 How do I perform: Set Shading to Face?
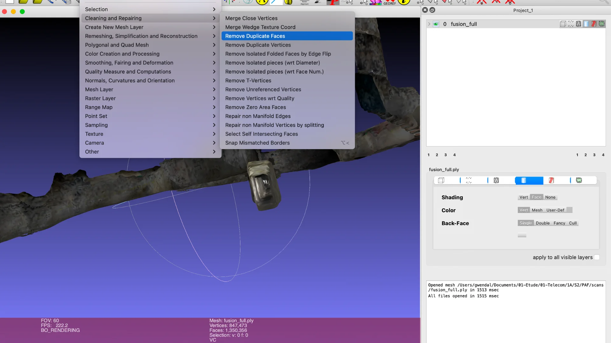click(536, 197)
